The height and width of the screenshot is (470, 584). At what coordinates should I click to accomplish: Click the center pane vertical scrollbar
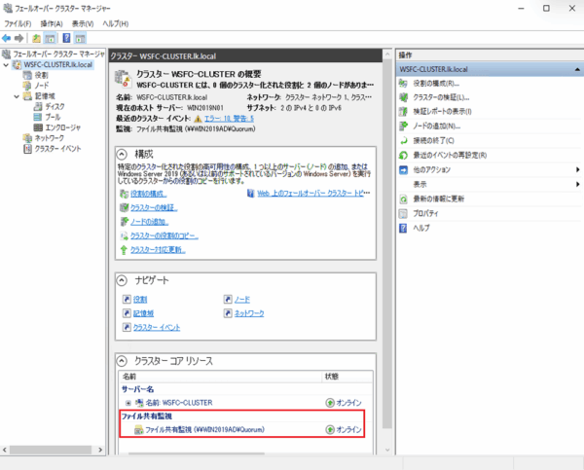(x=387, y=244)
